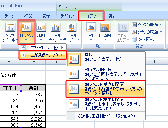Open the 凡例 legend button

click(41, 32)
